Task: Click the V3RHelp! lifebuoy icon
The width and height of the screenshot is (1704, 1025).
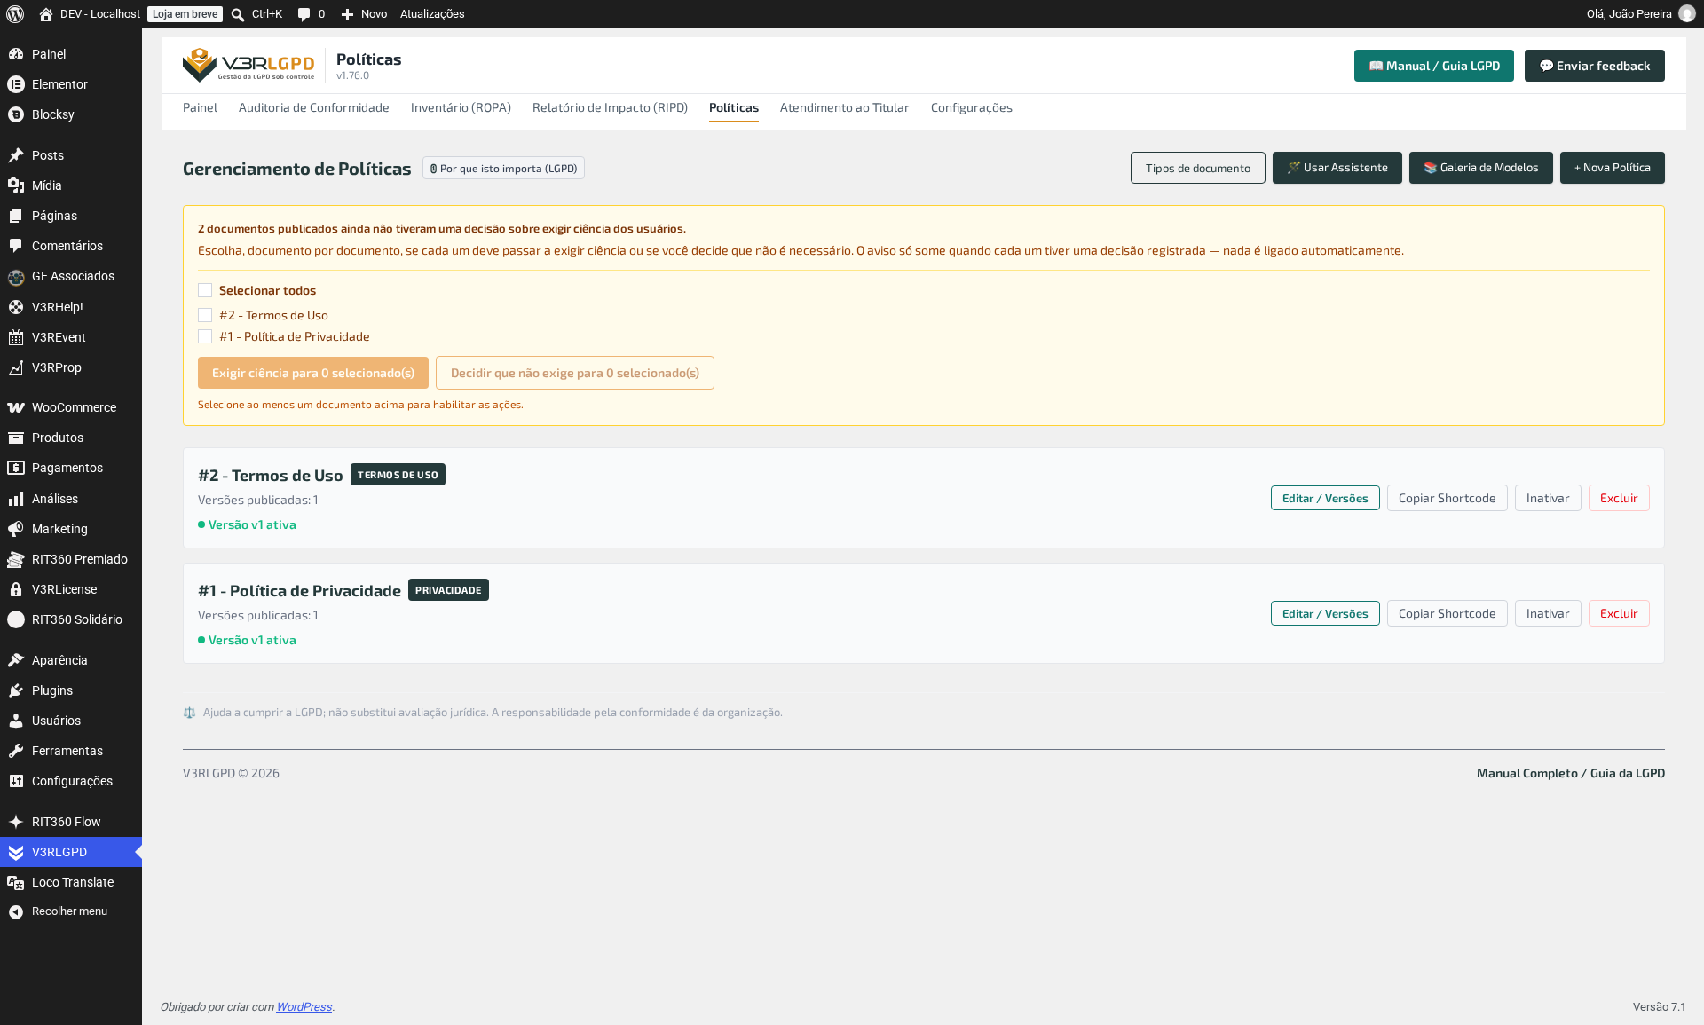Action: coord(16,307)
